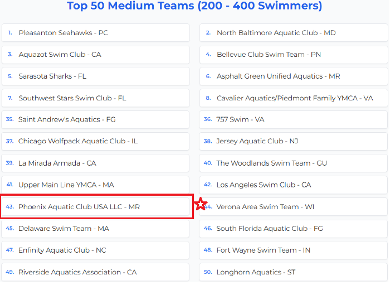Open South Florida Aquatic Club - FG
The height and width of the screenshot is (285, 390).
coord(270,228)
